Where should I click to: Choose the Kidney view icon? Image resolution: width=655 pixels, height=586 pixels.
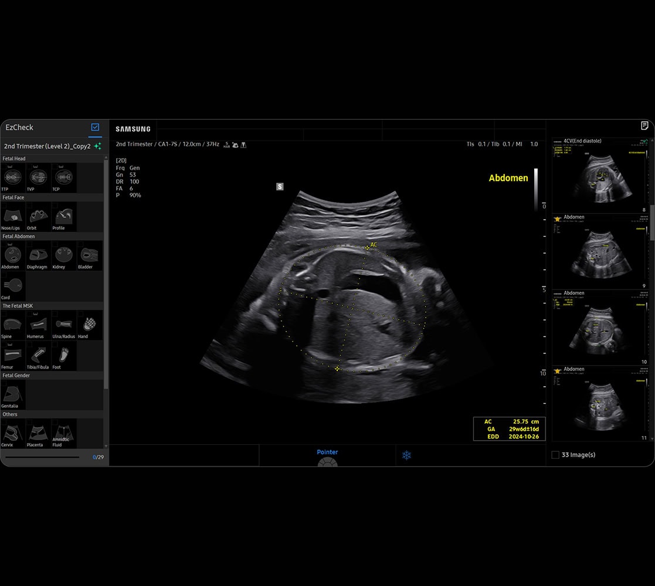(63, 255)
